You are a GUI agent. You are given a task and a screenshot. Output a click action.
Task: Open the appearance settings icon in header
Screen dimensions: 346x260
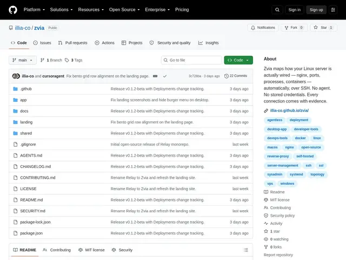pyautogui.click(x=333, y=10)
